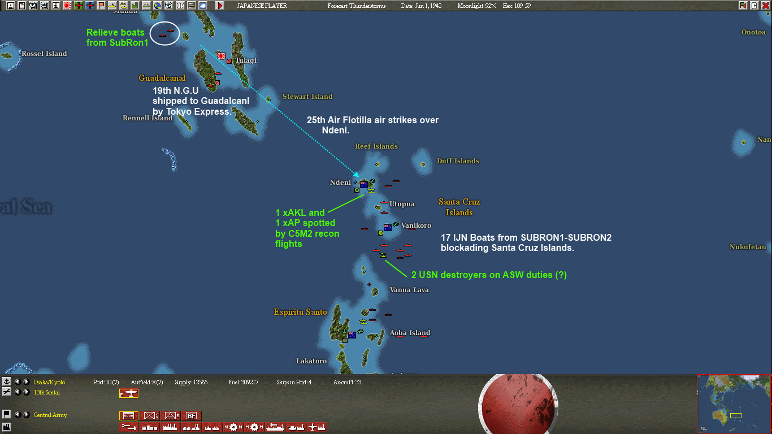Image resolution: width=772 pixels, height=434 pixels.
Task: Click the 'Date: Jun 1, 1942' text
Action: coord(421,6)
